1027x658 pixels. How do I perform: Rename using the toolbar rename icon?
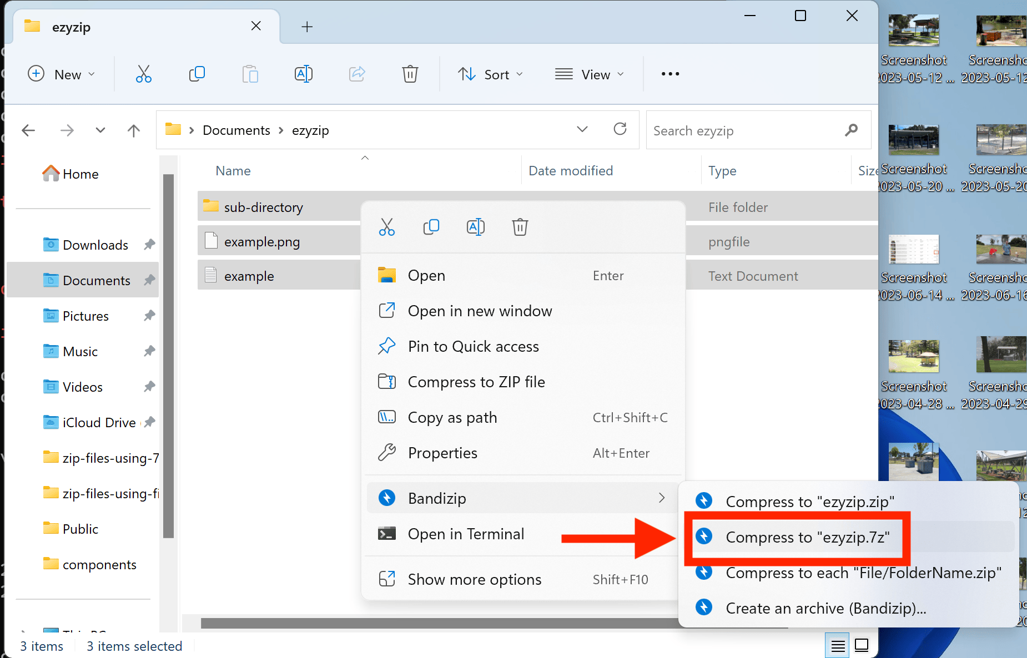303,74
